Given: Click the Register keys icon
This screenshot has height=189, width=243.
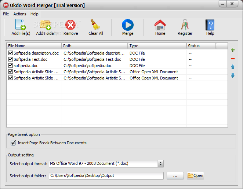Looking at the screenshot, I should (x=185, y=25).
